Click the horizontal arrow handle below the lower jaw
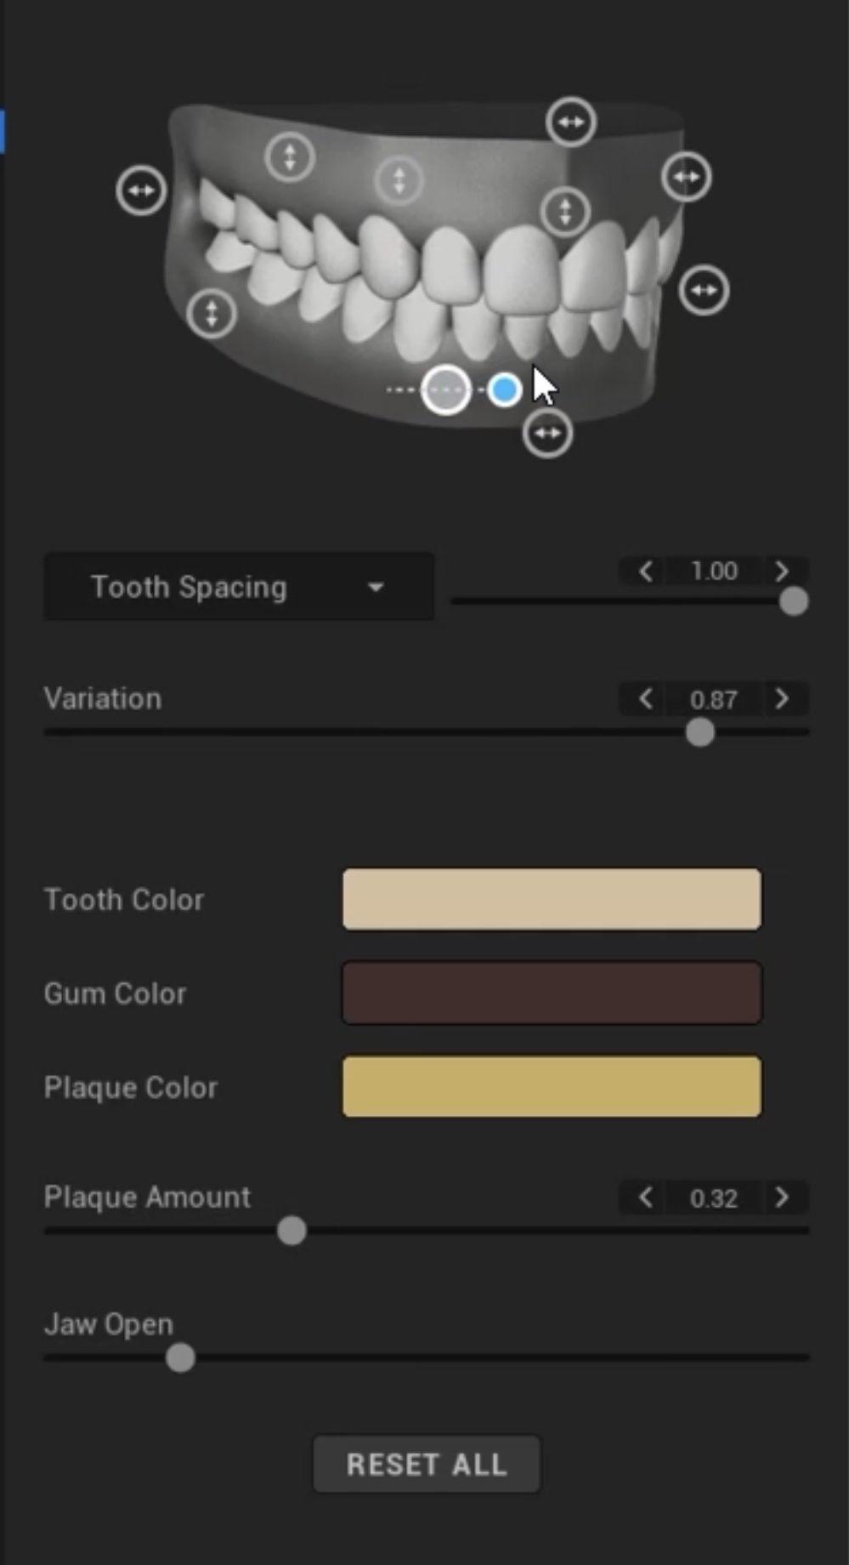The image size is (849, 1565). tap(547, 433)
